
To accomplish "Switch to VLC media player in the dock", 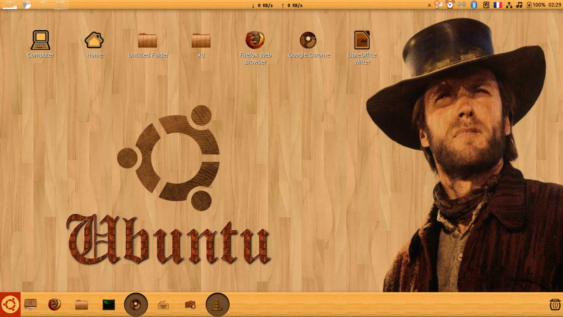I will (218, 305).
